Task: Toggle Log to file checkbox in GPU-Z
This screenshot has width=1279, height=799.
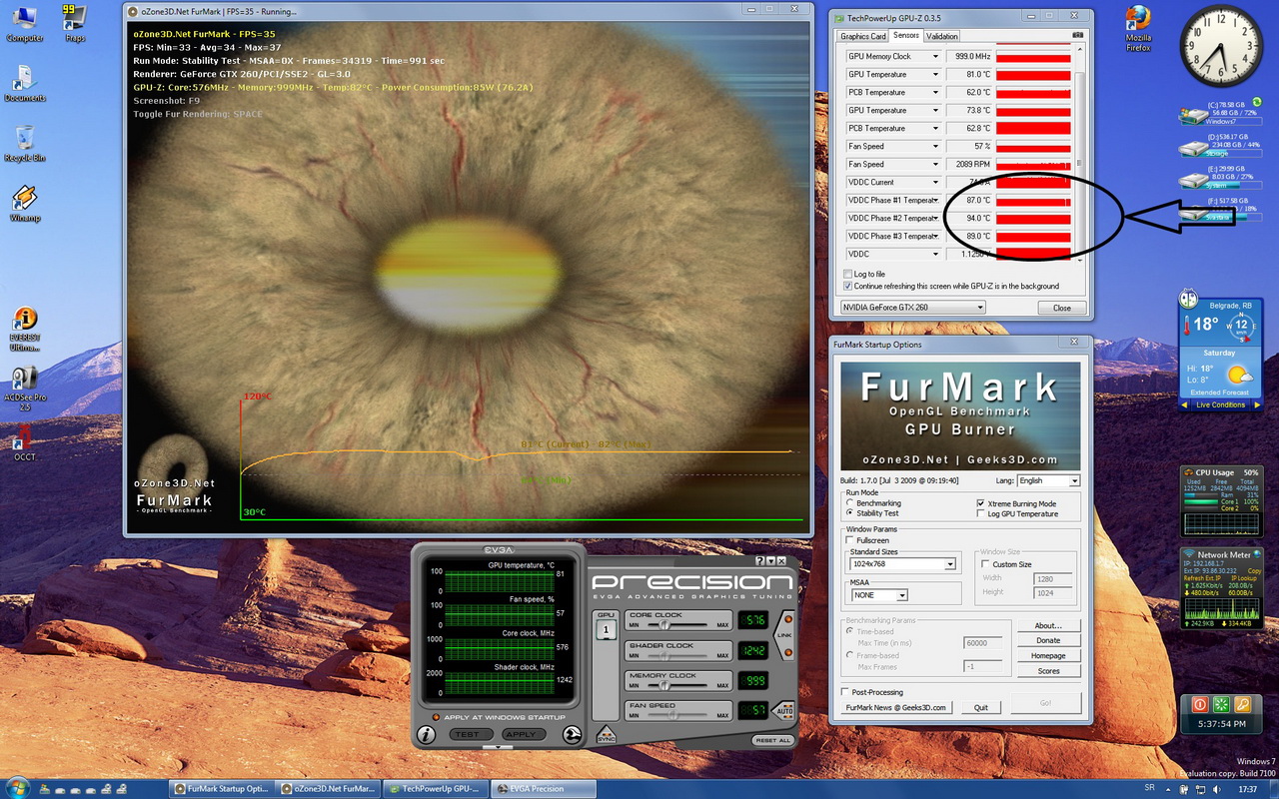Action: click(847, 274)
